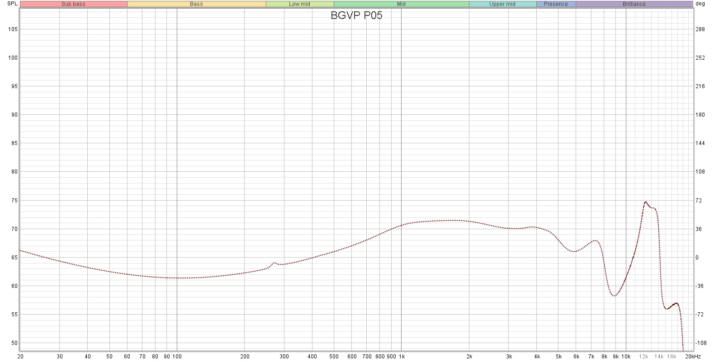Select the 300 Hz frequency tick label

284,357
